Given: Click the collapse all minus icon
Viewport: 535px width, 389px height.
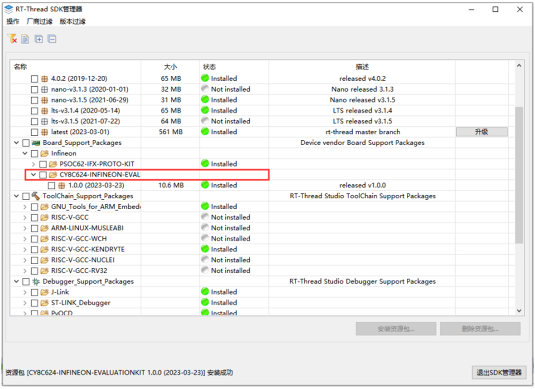Looking at the screenshot, I should coord(52,39).
